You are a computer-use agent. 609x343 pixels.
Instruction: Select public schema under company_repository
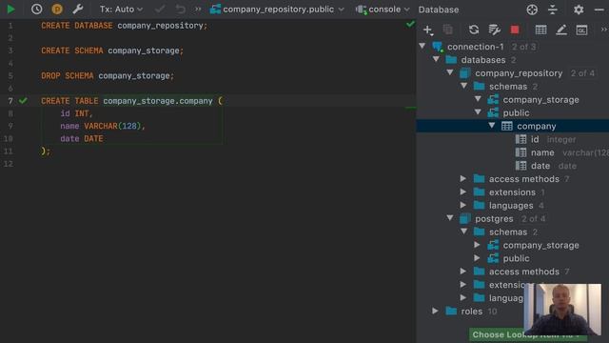(x=516, y=112)
